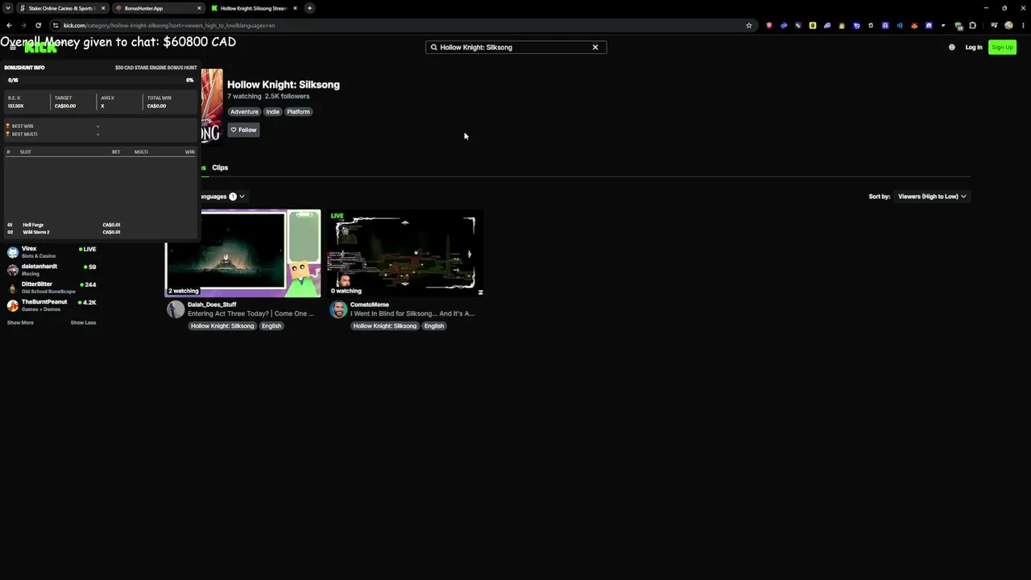Image resolution: width=1031 pixels, height=580 pixels.
Task: Clear search with the X icon
Action: (x=595, y=47)
